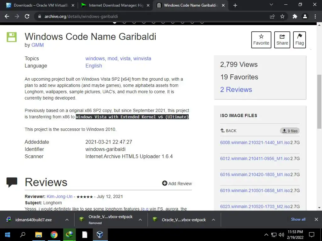Open Chrome from the taskbar
This screenshot has width=322, height=241.
[54, 235]
